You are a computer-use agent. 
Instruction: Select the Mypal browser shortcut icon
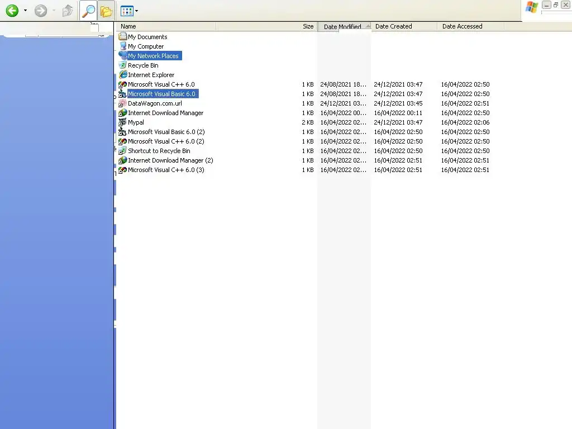coord(122,122)
